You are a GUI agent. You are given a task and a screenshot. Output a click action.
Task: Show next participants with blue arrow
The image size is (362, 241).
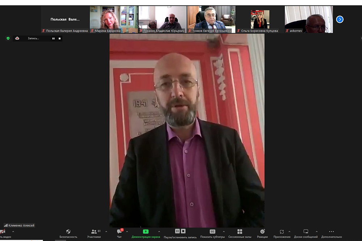point(340,20)
